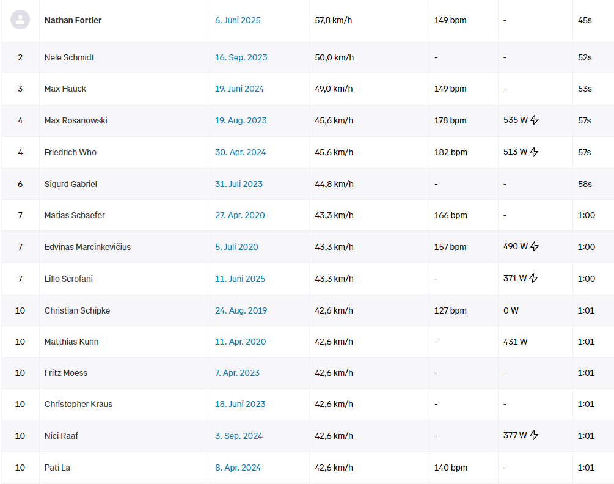This screenshot has width=614, height=484.
Task: Select athlete name Nathan Fortler
Action: 73,20
